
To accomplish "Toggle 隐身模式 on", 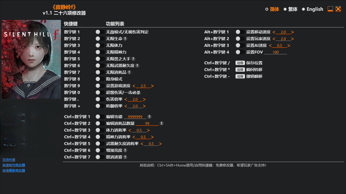I will (100, 79).
